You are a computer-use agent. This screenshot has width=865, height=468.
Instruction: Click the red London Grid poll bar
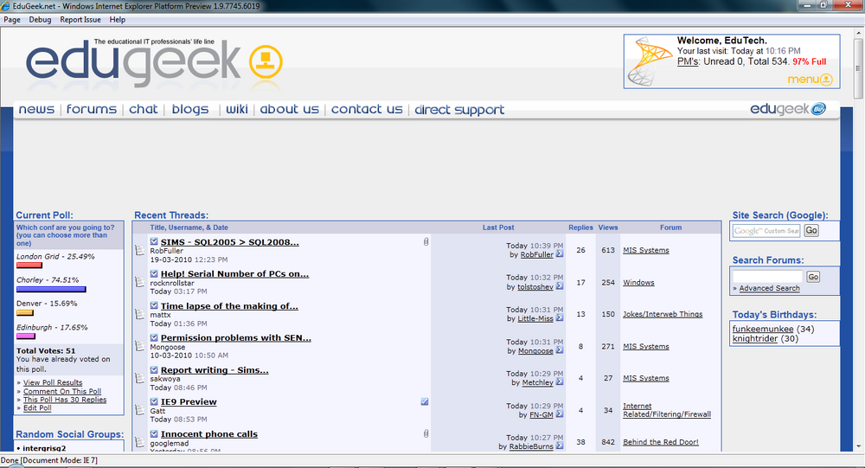click(29, 266)
